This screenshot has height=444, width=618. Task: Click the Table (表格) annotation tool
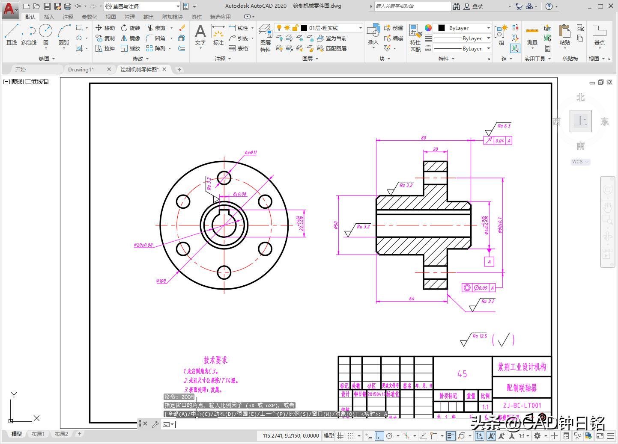coord(238,48)
